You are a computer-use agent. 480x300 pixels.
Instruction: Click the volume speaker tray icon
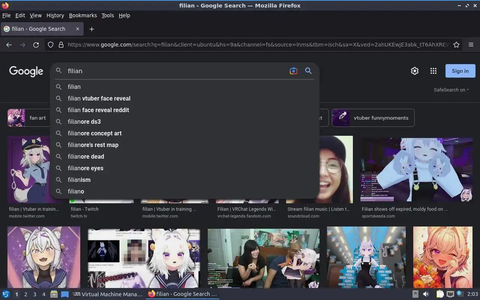click(426, 294)
